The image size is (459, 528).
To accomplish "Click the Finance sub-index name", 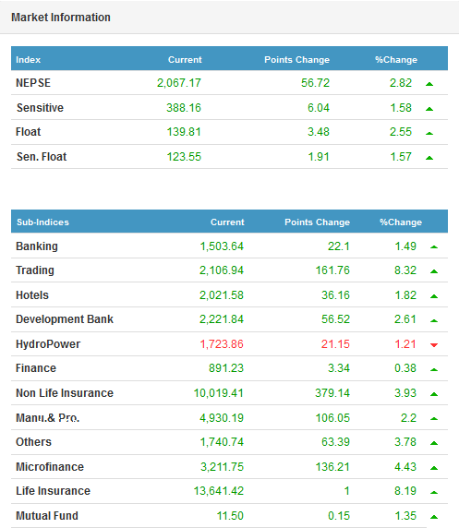I will click(36, 368).
